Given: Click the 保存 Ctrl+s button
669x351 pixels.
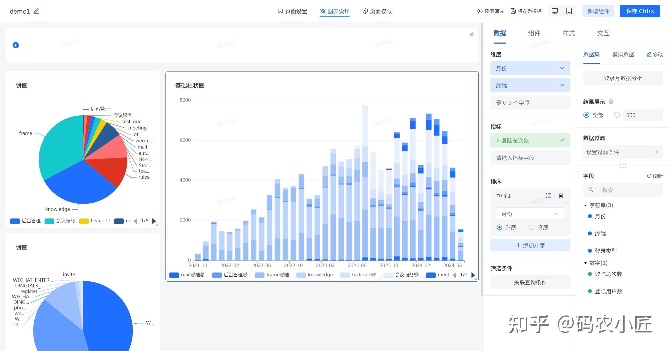Looking at the screenshot, I should point(639,11).
